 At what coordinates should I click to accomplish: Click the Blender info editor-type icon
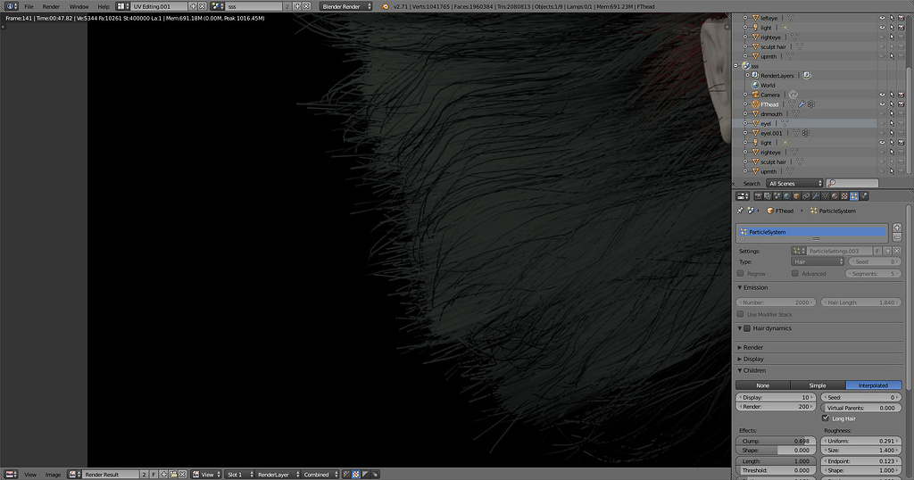click(10, 6)
